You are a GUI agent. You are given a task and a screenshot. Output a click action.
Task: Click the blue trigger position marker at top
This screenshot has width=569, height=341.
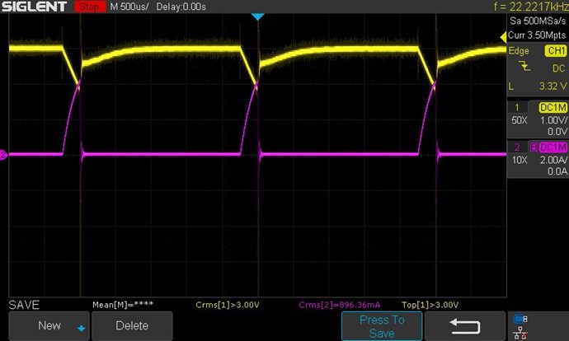(x=257, y=16)
